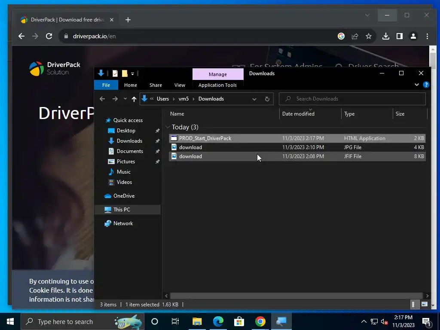
Task: Open Videos in navigation pane
Action: pos(124,182)
